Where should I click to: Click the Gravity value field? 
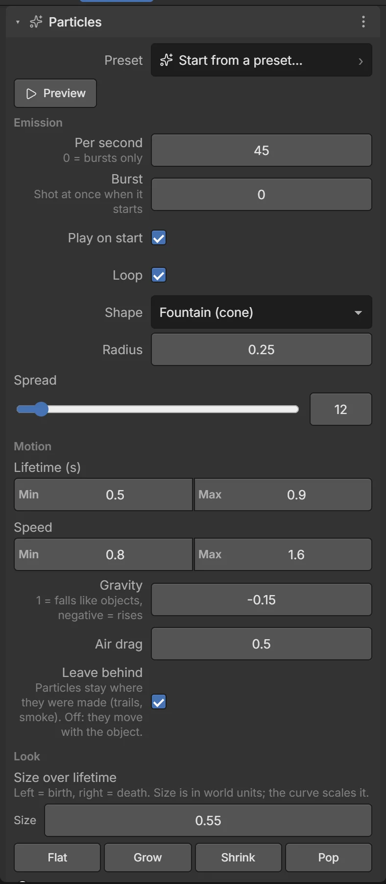click(x=261, y=599)
